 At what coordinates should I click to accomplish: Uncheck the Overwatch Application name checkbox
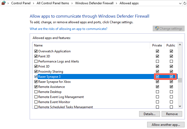tap(36, 51)
